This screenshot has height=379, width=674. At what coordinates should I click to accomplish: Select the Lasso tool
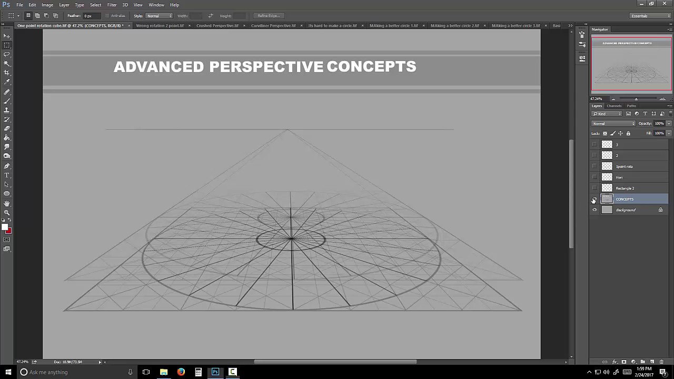[x=7, y=54]
